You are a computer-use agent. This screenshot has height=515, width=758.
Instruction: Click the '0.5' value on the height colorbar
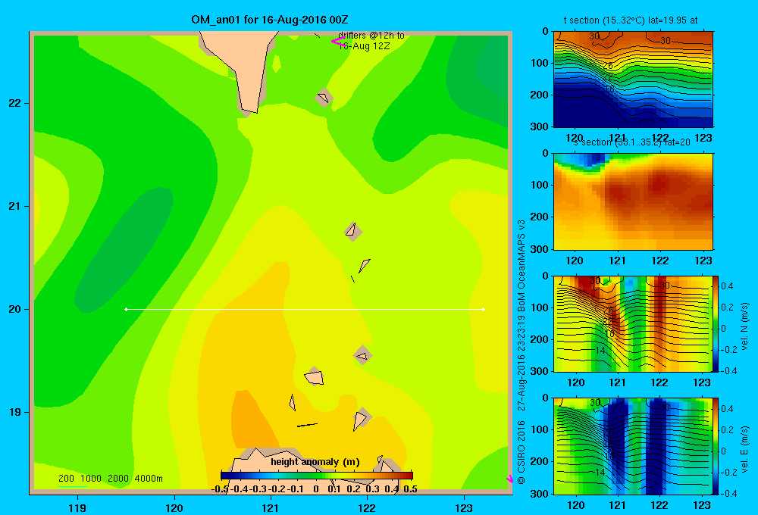click(410, 489)
